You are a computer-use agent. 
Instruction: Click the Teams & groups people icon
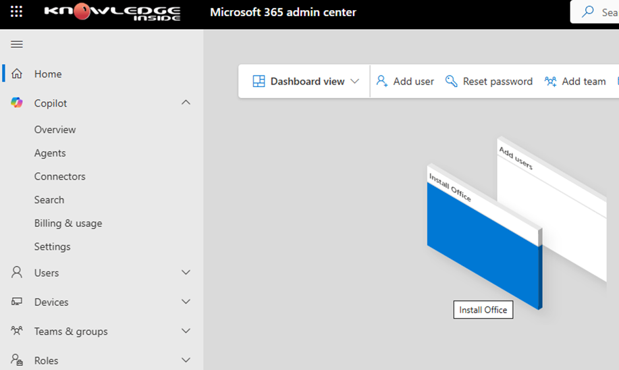(x=17, y=331)
